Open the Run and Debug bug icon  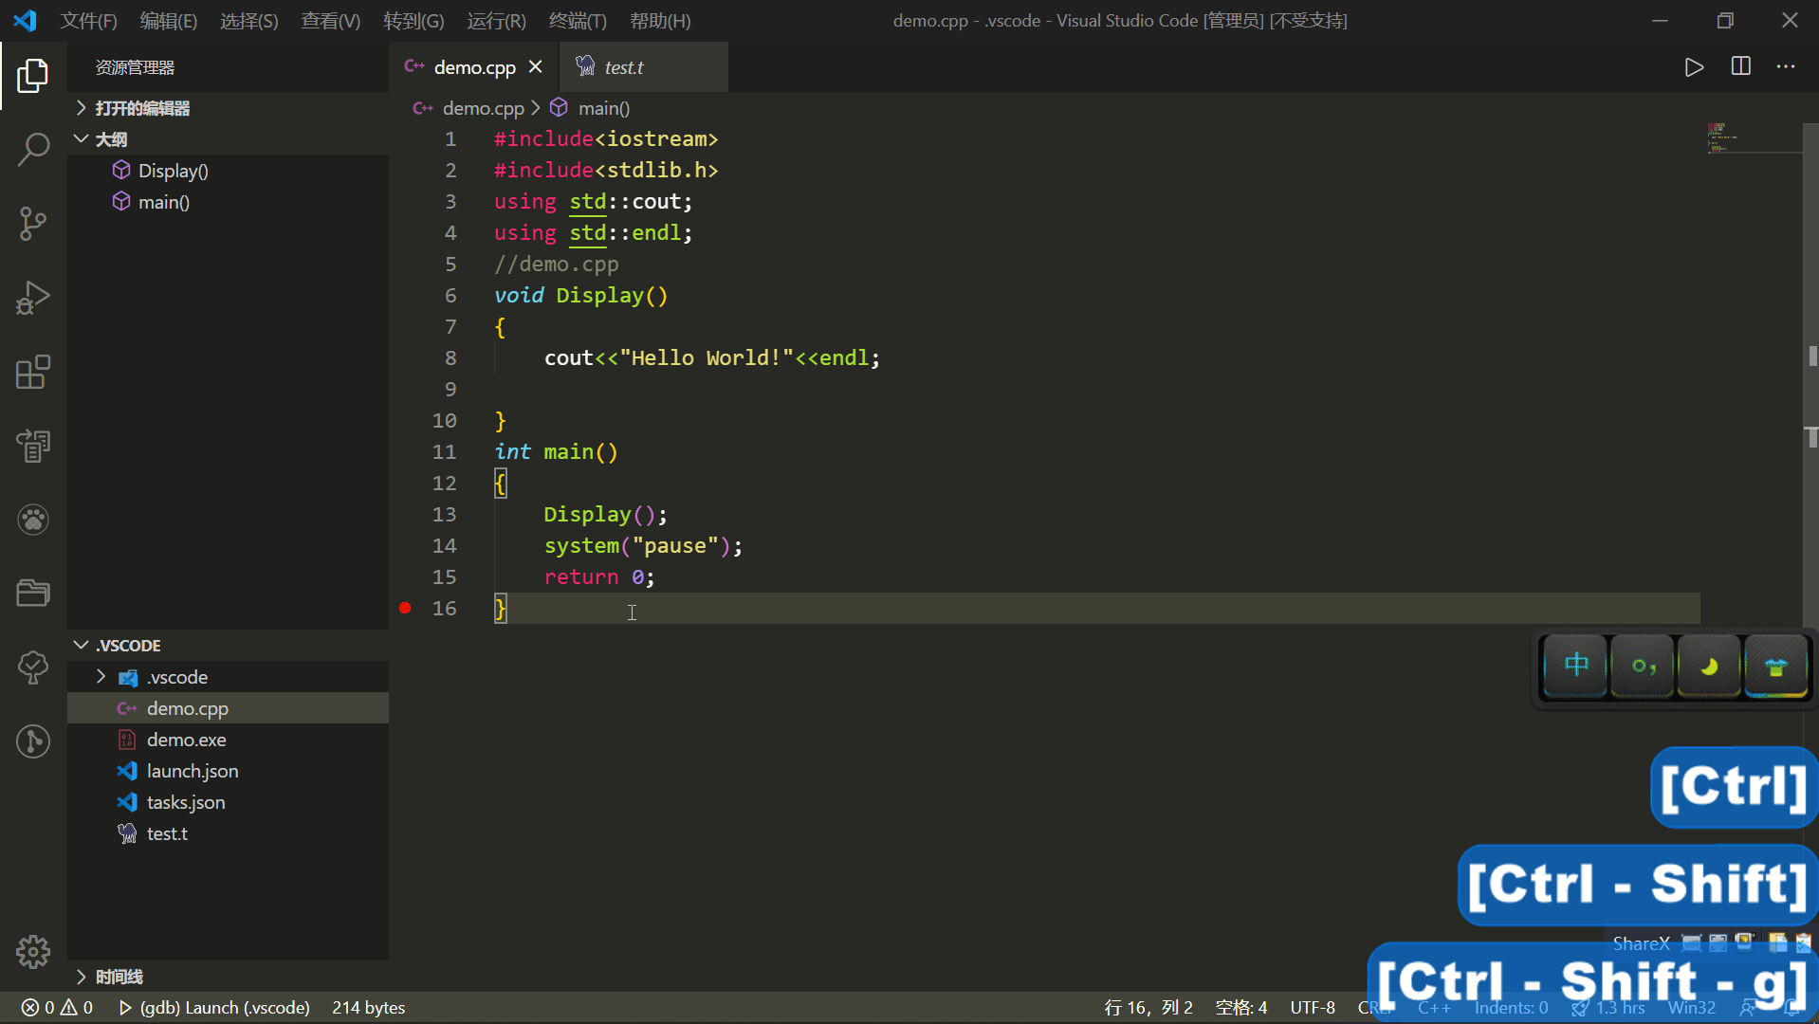(33, 298)
